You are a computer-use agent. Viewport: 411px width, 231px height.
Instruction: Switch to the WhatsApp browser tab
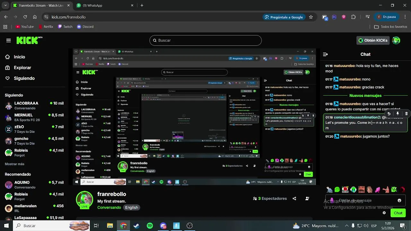pyautogui.click(x=105, y=5)
